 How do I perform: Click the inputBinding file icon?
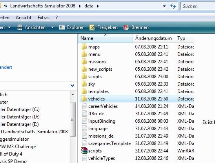coord(84,121)
